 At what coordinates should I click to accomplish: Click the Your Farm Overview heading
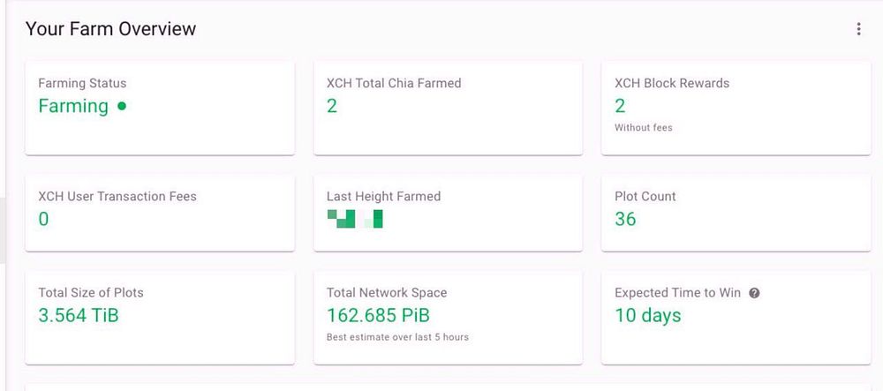110,29
